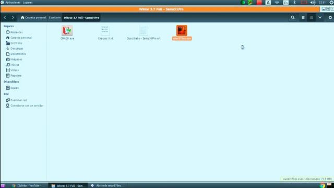Viewport: 334px width, 188px height.
Task: Select the Gracias !.txt file icon
Action: point(105,30)
